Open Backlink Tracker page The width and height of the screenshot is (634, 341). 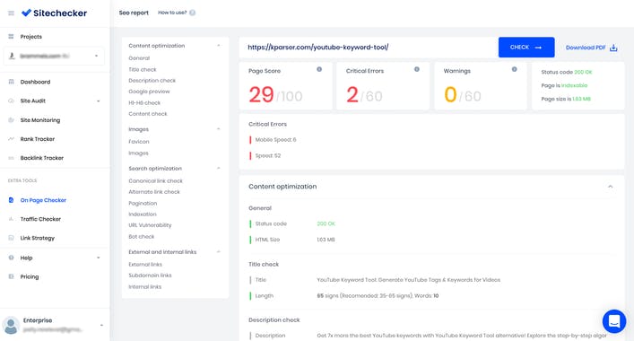pyautogui.click(x=41, y=158)
